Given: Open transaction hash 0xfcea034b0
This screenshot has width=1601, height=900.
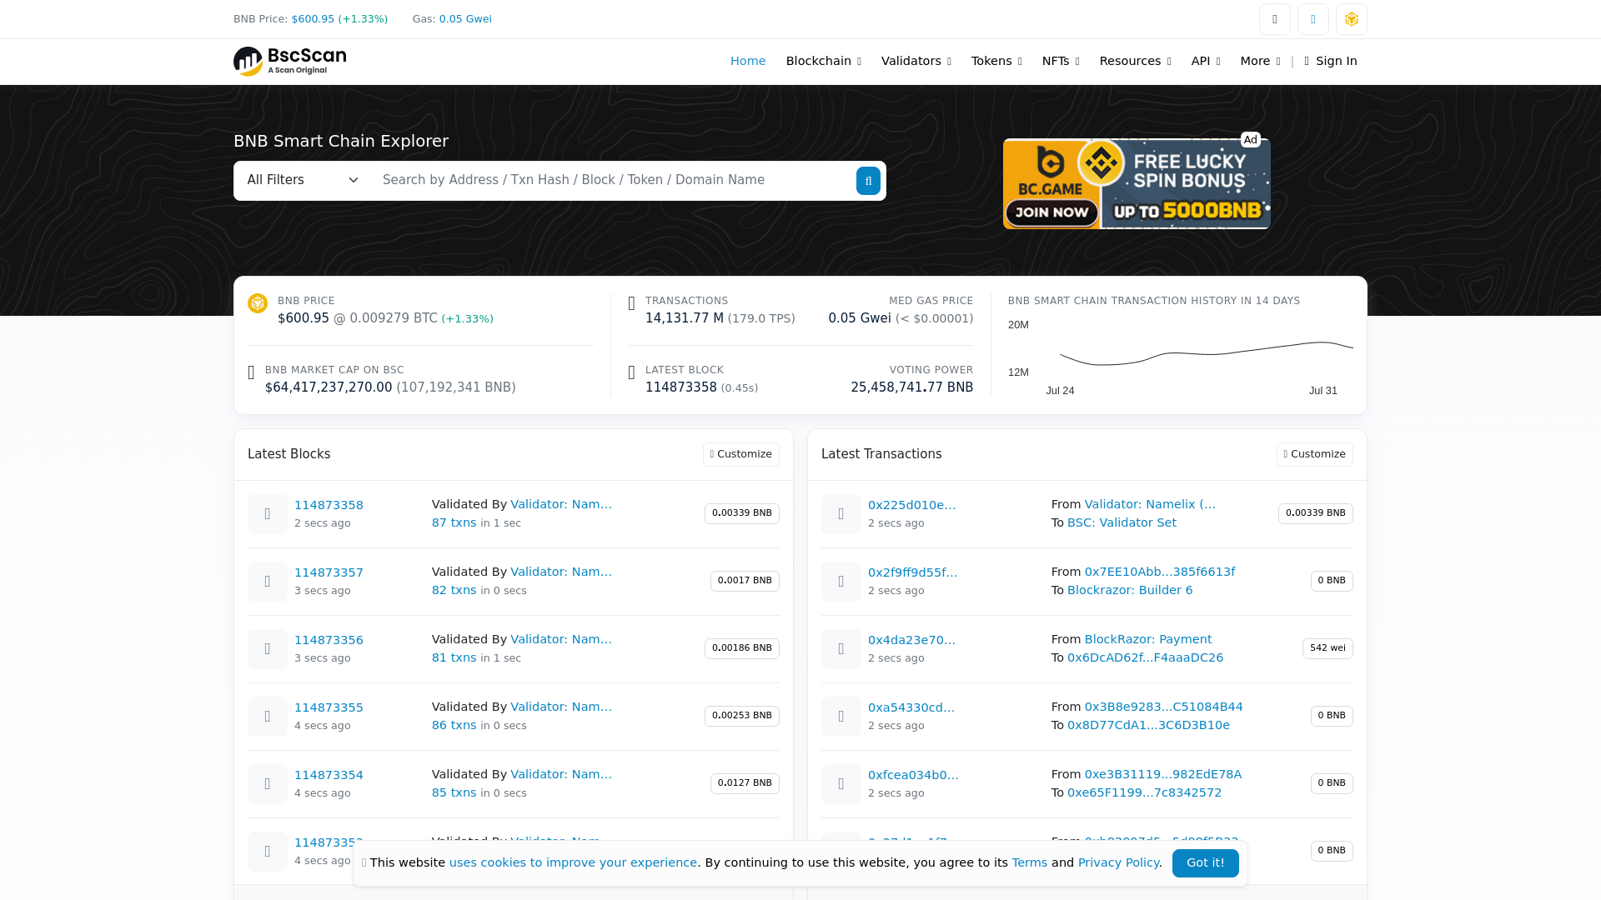Looking at the screenshot, I should [913, 775].
